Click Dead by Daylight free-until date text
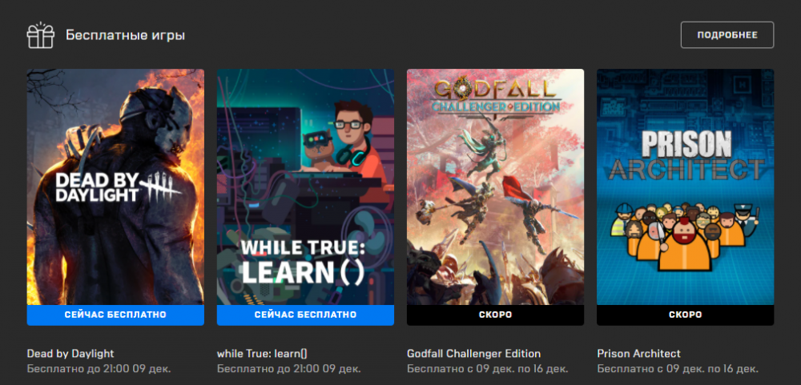Screen dimensions: 801x385 tap(99, 368)
